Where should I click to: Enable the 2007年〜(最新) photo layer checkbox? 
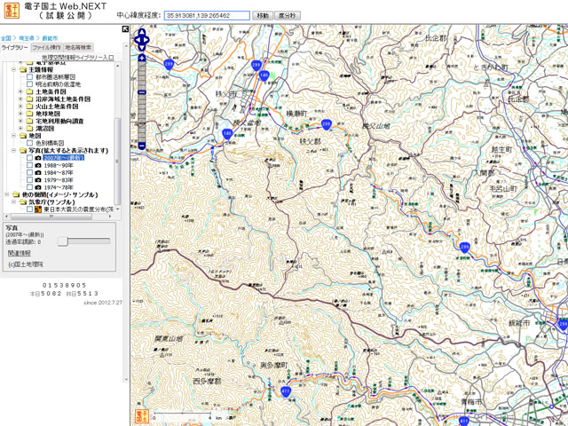point(29,159)
